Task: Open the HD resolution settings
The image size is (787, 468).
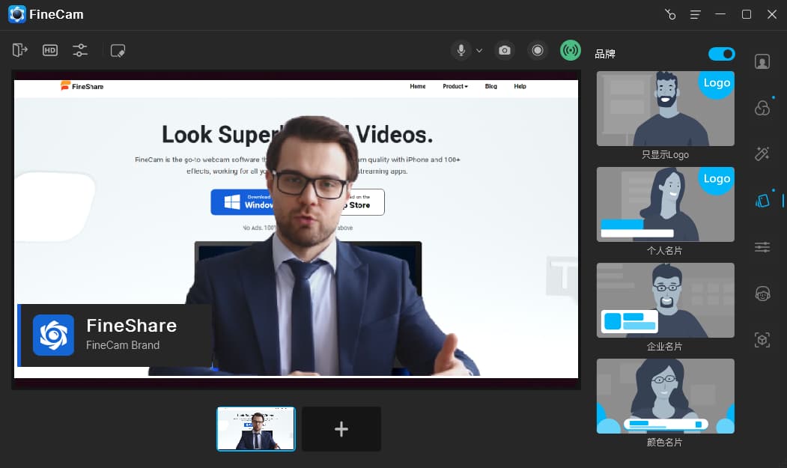Action: point(50,50)
